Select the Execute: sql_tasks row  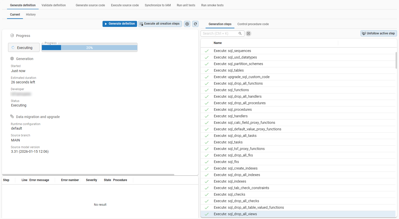(x=298, y=142)
